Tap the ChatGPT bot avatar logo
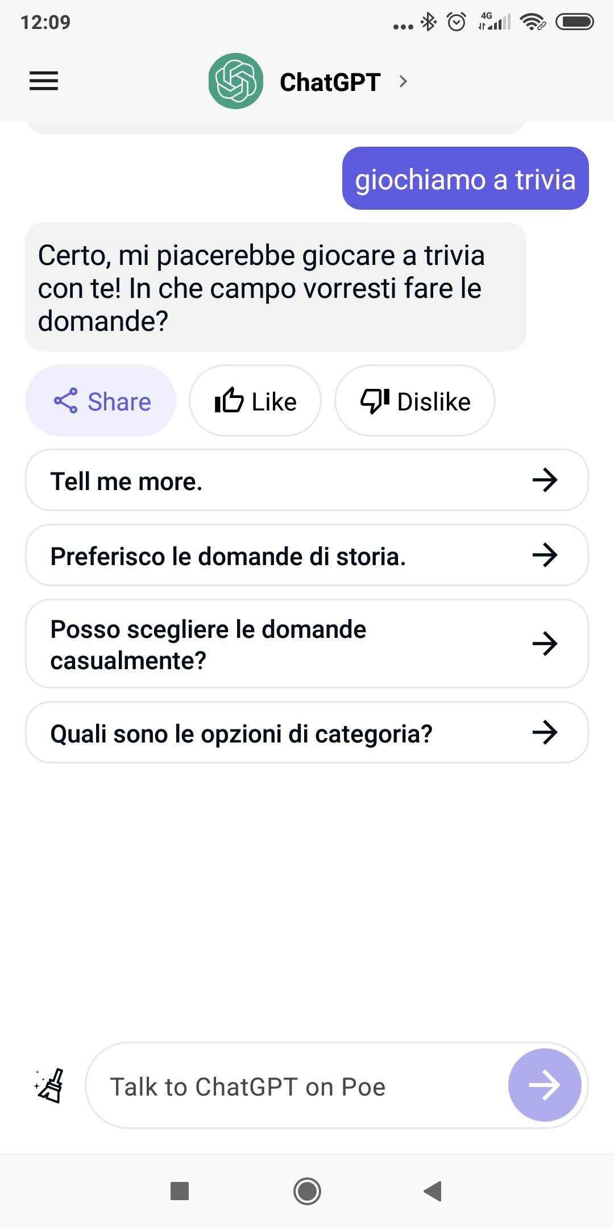 [236, 81]
